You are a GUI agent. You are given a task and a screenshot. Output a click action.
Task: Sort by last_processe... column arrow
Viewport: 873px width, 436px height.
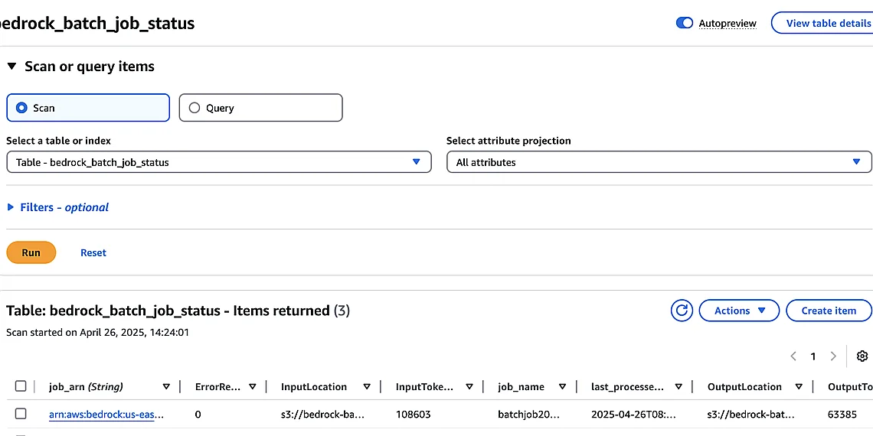tap(678, 386)
